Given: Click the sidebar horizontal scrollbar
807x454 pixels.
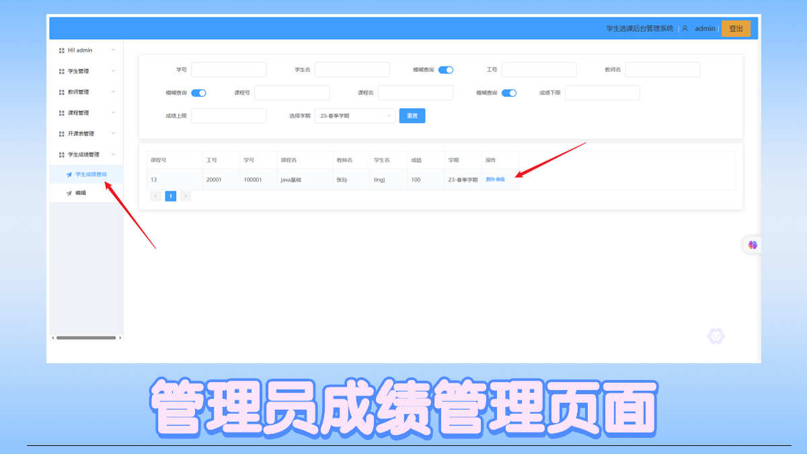Looking at the screenshot, I should (x=86, y=338).
